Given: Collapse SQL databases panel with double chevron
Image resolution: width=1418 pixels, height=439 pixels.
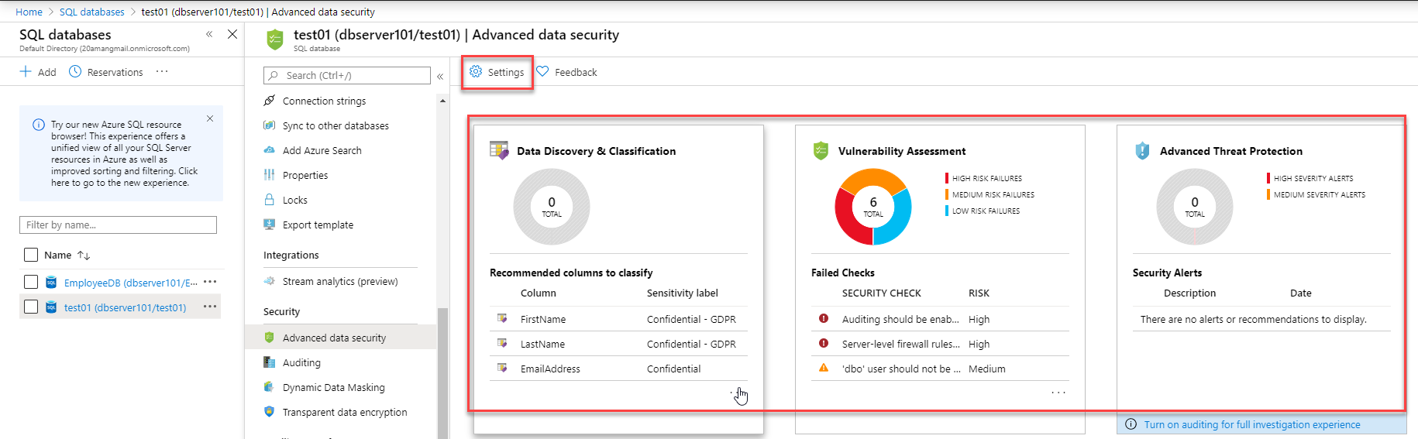Looking at the screenshot, I should tap(209, 34).
